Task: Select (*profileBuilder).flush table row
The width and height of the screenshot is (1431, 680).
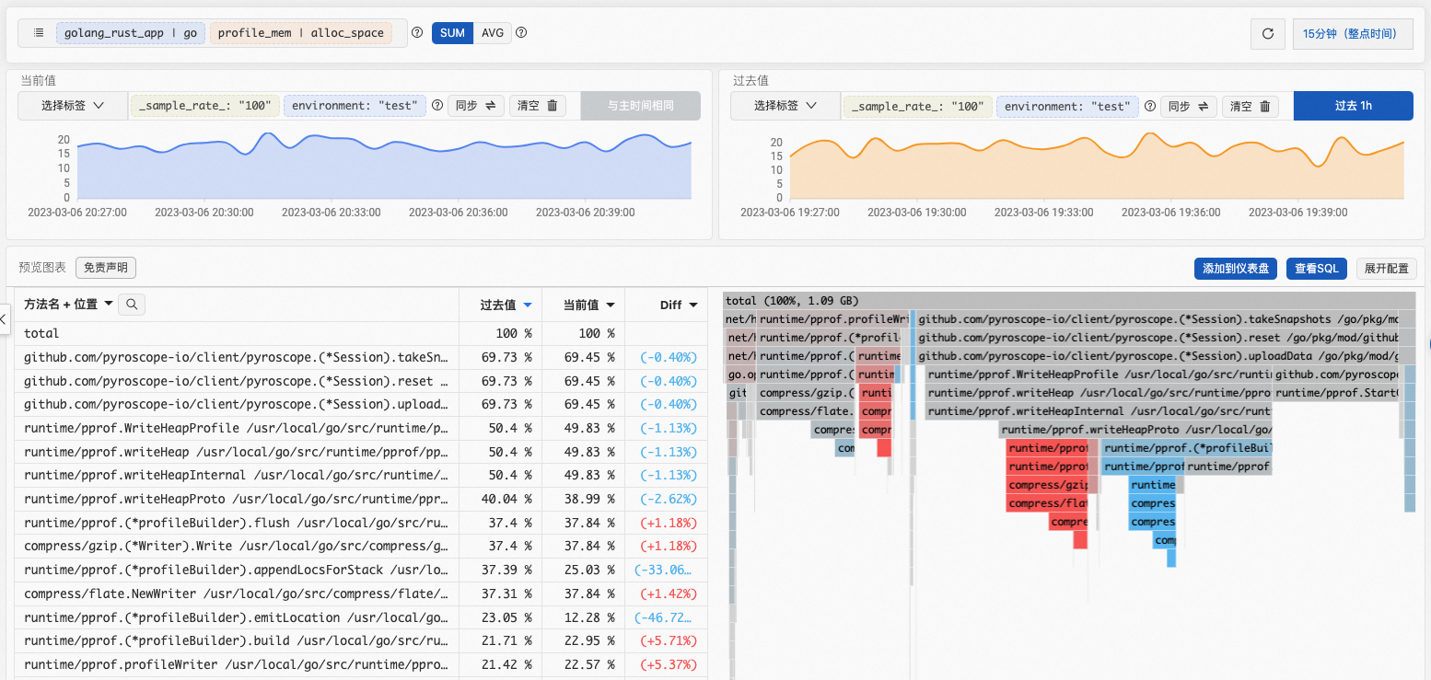Action: click(361, 523)
